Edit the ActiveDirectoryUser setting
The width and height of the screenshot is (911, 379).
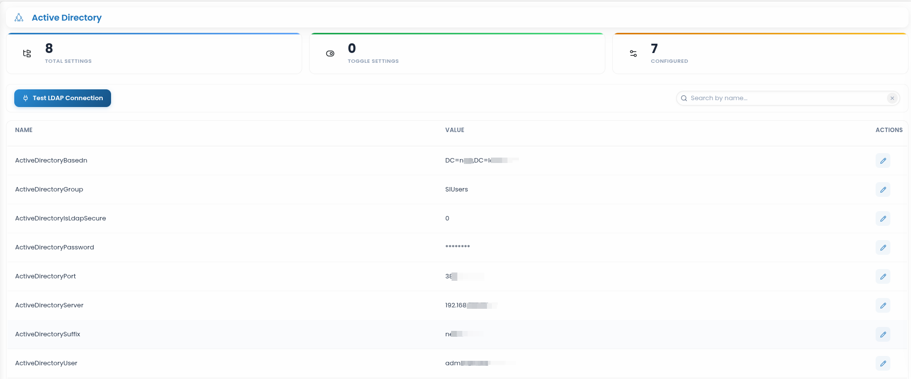pos(883,363)
